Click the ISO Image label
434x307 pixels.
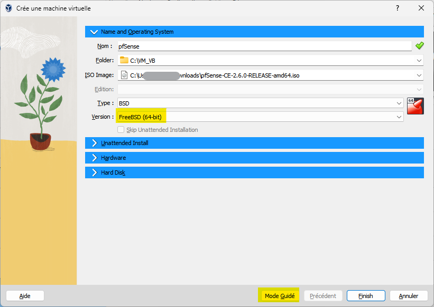(99, 75)
